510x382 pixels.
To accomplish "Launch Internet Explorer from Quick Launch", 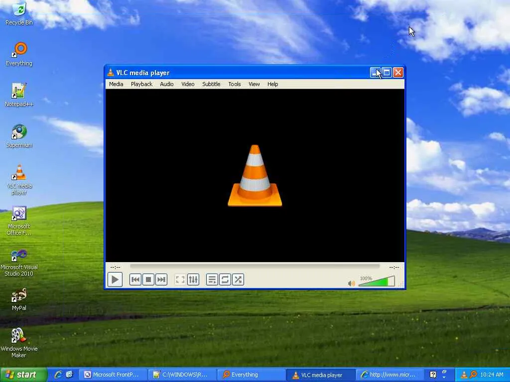I will click(59, 375).
